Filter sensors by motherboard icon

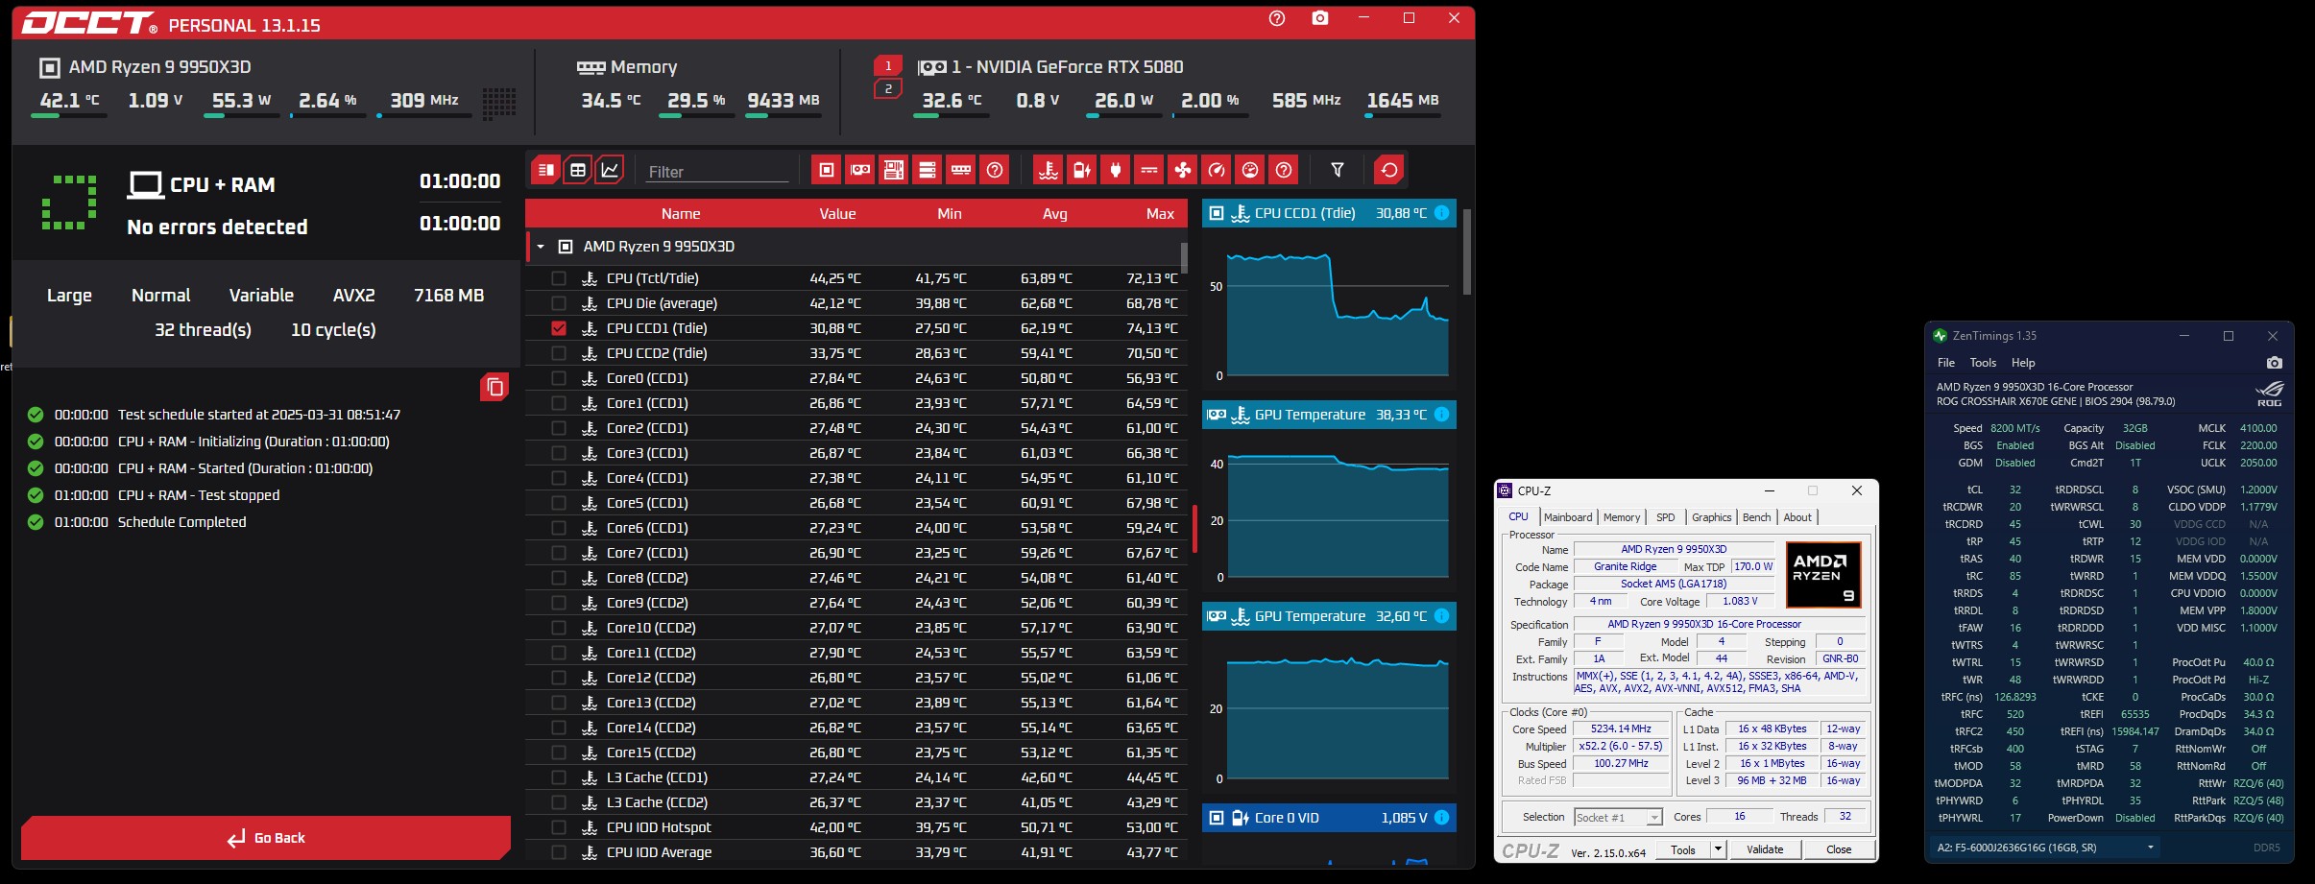pos(894,170)
